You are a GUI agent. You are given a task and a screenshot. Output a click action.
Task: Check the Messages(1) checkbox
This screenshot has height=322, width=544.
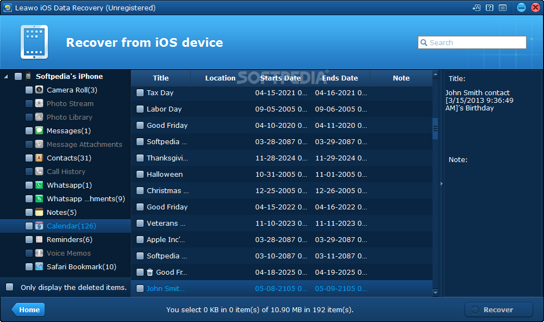coord(29,131)
